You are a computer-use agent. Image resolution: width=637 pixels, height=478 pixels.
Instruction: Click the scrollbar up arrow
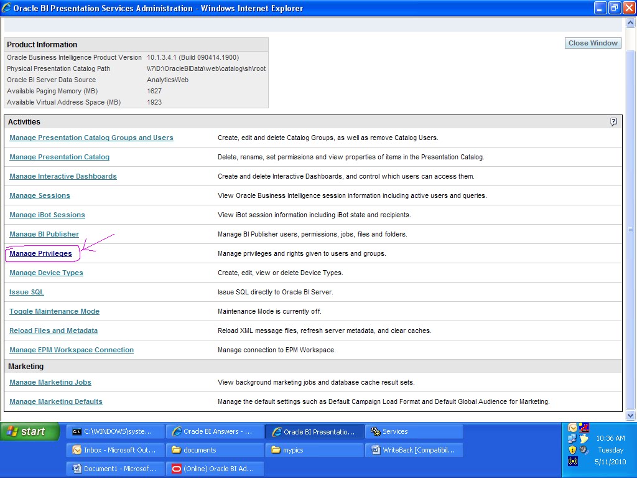pyautogui.click(x=631, y=23)
